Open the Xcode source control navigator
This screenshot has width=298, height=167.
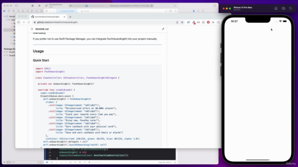(9, 11)
